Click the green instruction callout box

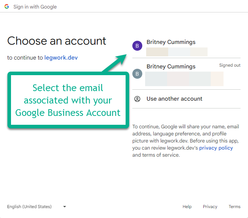point(68,100)
